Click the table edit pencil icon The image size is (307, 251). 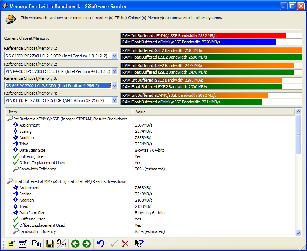(23, 244)
